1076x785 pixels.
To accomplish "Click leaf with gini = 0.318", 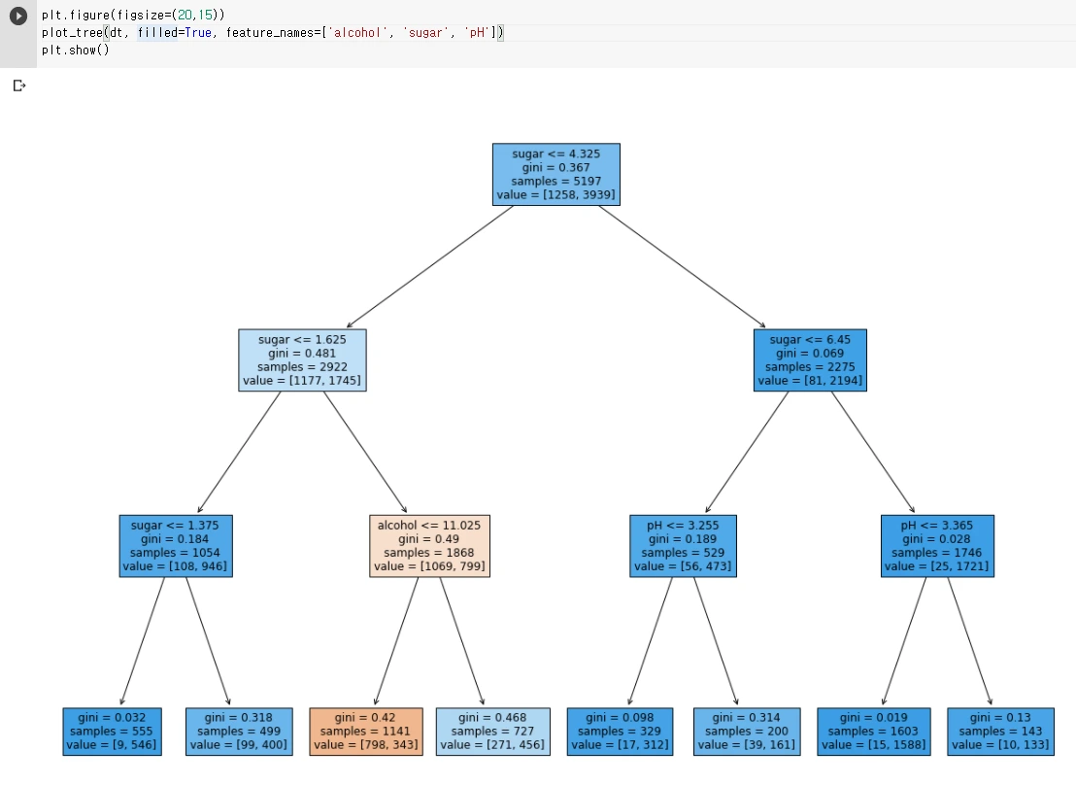I will pyautogui.click(x=239, y=732).
